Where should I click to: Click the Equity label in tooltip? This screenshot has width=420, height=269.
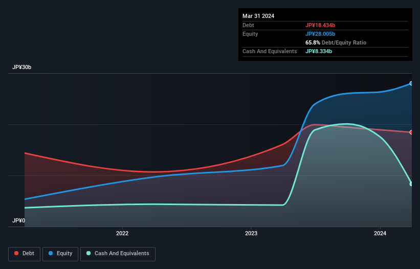[250, 34]
